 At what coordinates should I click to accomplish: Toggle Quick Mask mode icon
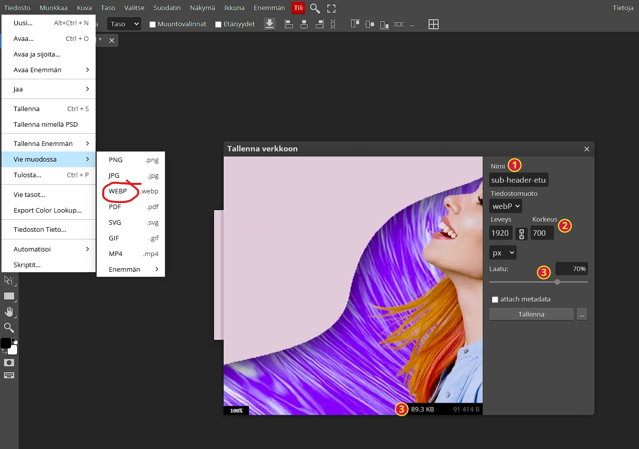pyautogui.click(x=9, y=363)
